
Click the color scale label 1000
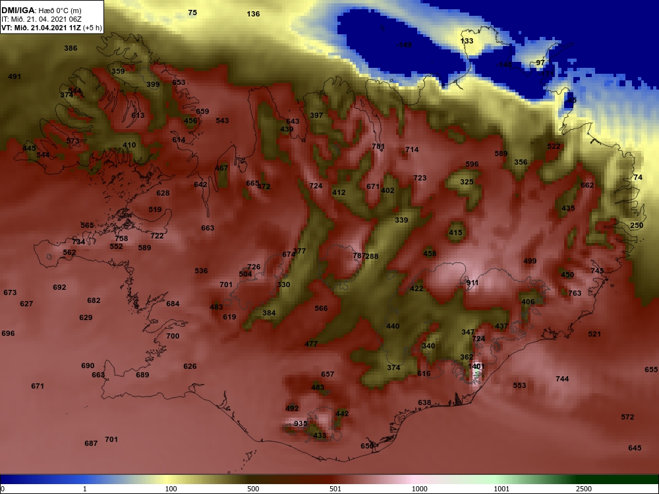[419, 489]
